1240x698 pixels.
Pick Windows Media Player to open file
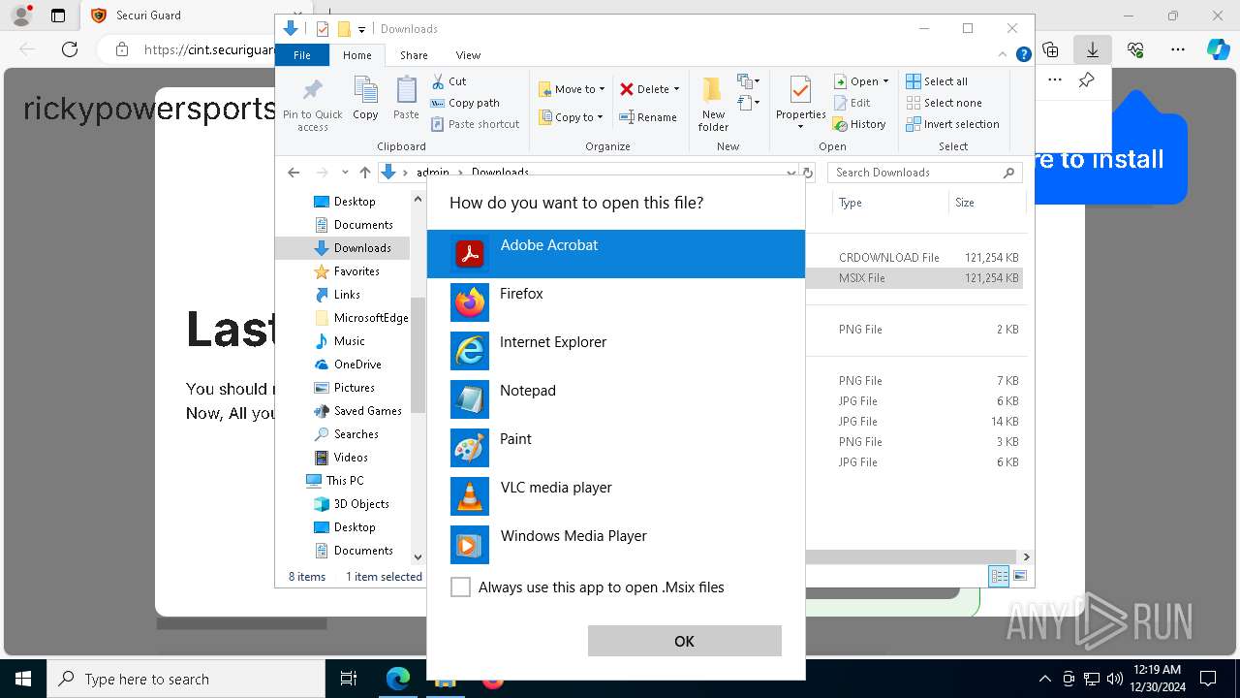(616, 545)
